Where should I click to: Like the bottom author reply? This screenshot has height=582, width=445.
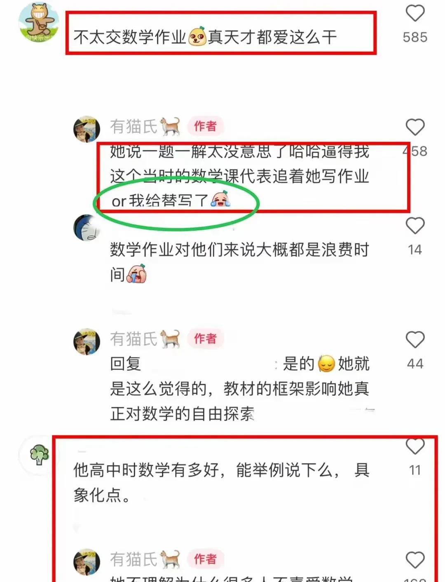[x=415, y=560]
